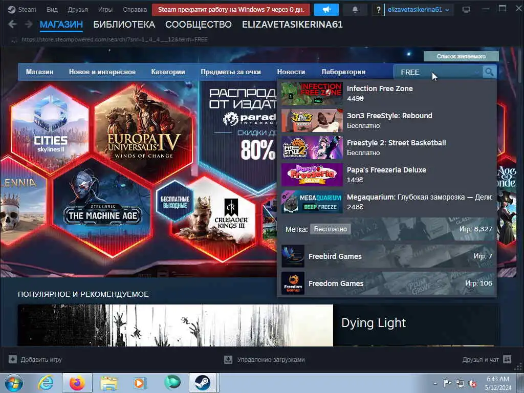Open notifications bell icon
The width and height of the screenshot is (524, 393).
pos(355,10)
